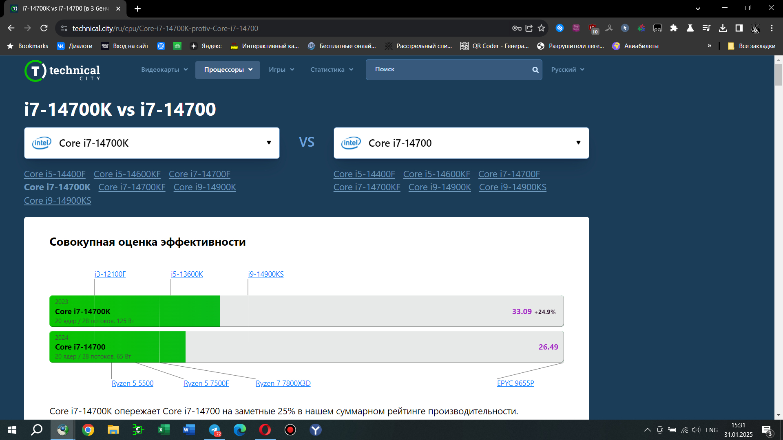Open Excel from the taskbar
The image size is (783, 440).
[x=164, y=430]
